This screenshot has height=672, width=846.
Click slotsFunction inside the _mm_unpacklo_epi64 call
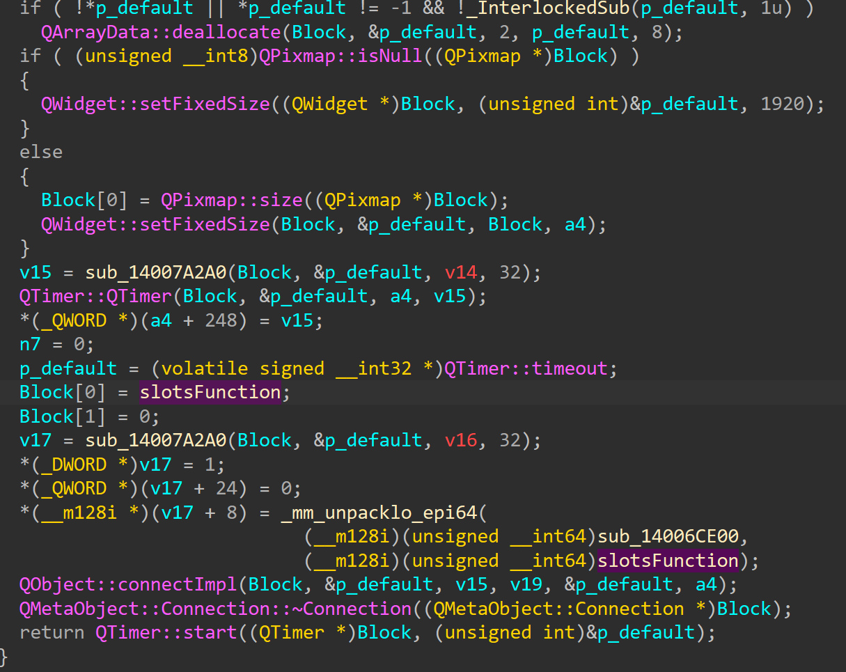[x=668, y=561]
